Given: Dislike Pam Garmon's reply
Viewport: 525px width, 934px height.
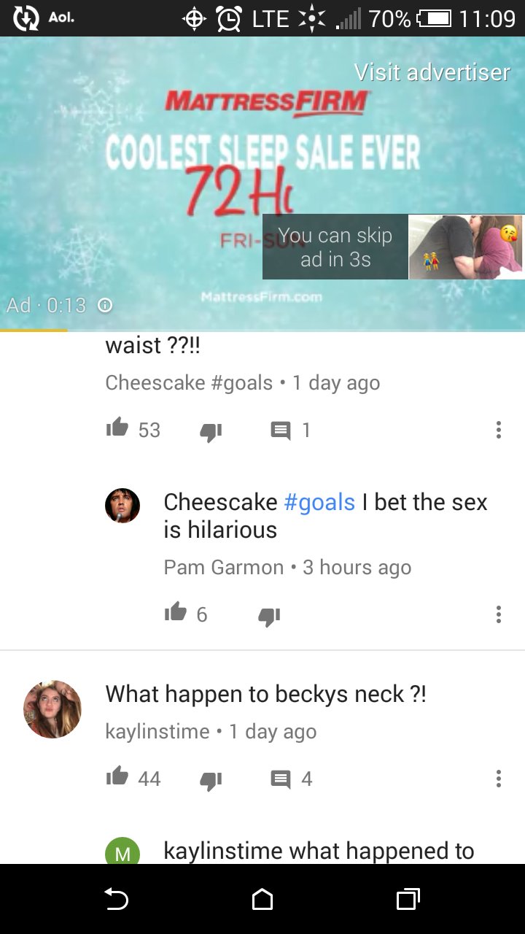Looking at the screenshot, I should tap(269, 616).
